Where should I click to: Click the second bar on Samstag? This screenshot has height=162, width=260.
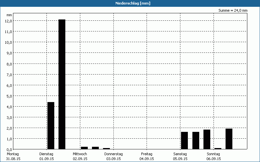click(x=196, y=141)
